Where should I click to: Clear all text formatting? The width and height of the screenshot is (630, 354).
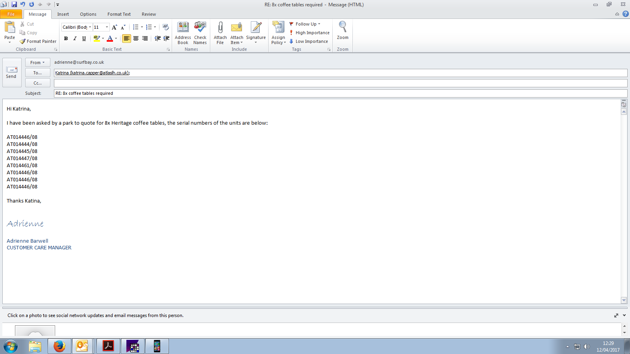point(166,27)
